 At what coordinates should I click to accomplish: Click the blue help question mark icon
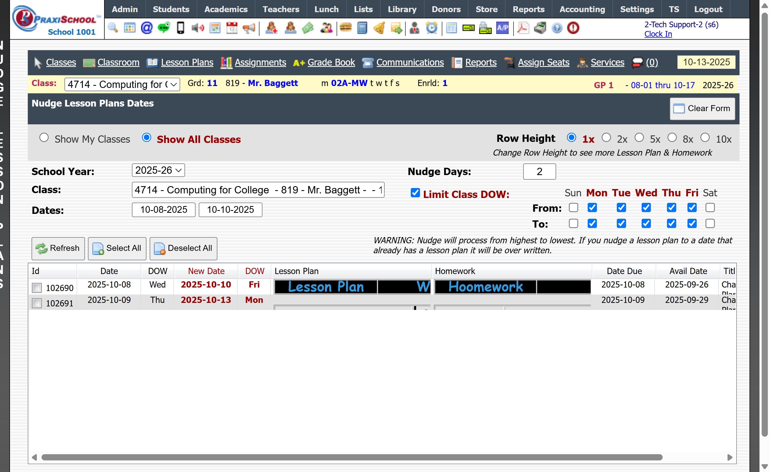[557, 28]
